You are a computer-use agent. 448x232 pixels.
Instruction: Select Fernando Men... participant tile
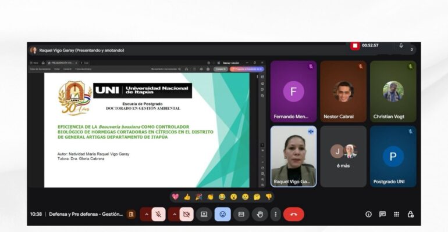click(x=293, y=92)
